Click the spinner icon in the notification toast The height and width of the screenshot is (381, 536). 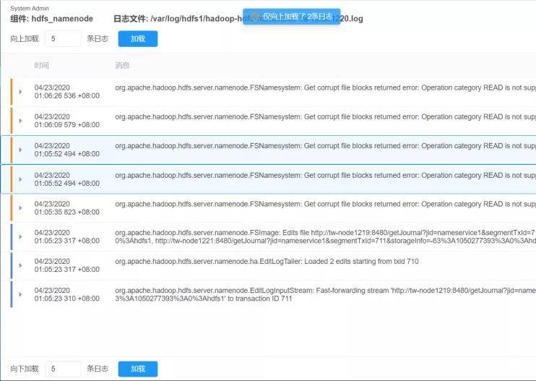pyautogui.click(x=254, y=16)
